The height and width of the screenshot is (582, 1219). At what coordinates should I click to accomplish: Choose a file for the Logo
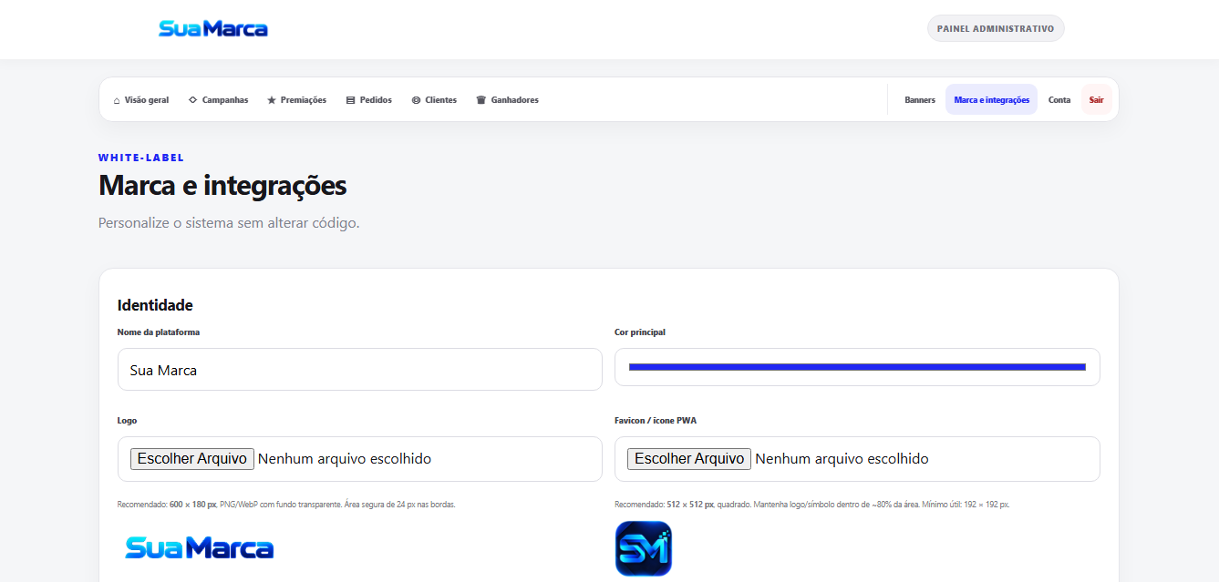[x=192, y=458]
